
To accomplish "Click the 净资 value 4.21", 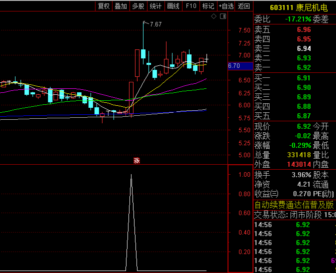I will (x=304, y=184).
